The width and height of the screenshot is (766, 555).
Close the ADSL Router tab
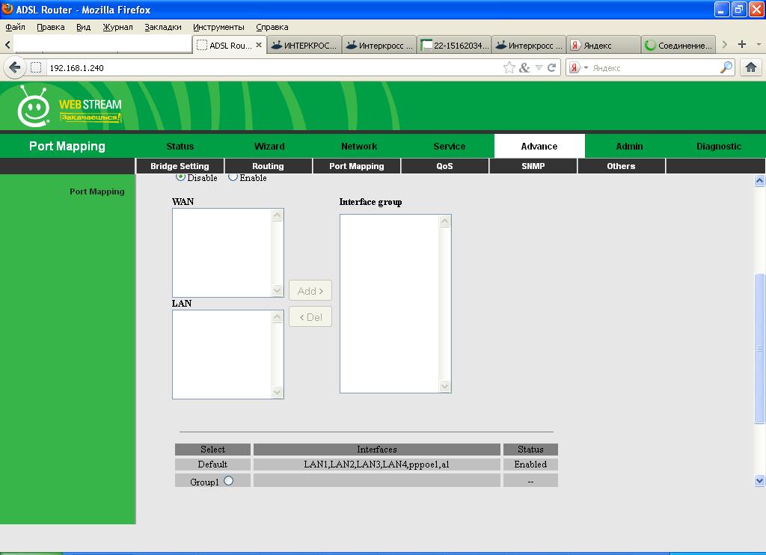point(260,45)
